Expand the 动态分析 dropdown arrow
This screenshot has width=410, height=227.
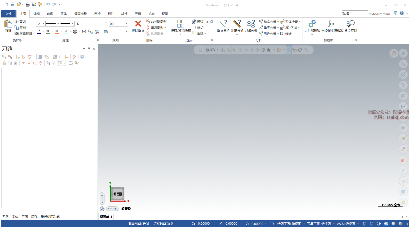(278, 22)
